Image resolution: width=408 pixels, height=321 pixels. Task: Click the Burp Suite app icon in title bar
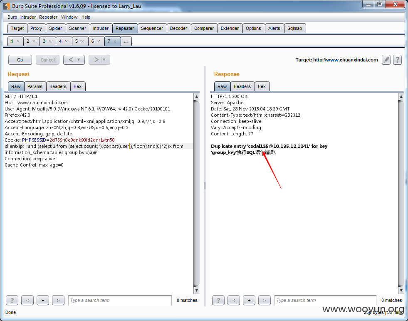point(6,6)
